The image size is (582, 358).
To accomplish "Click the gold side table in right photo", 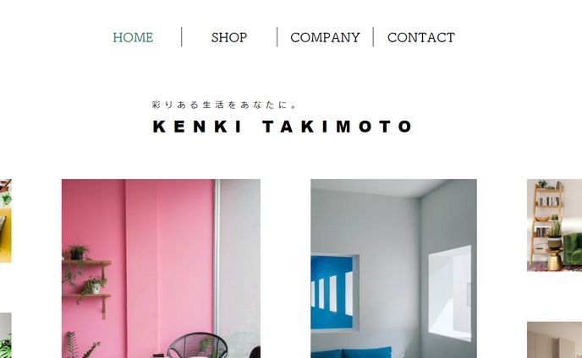I will click(554, 260).
